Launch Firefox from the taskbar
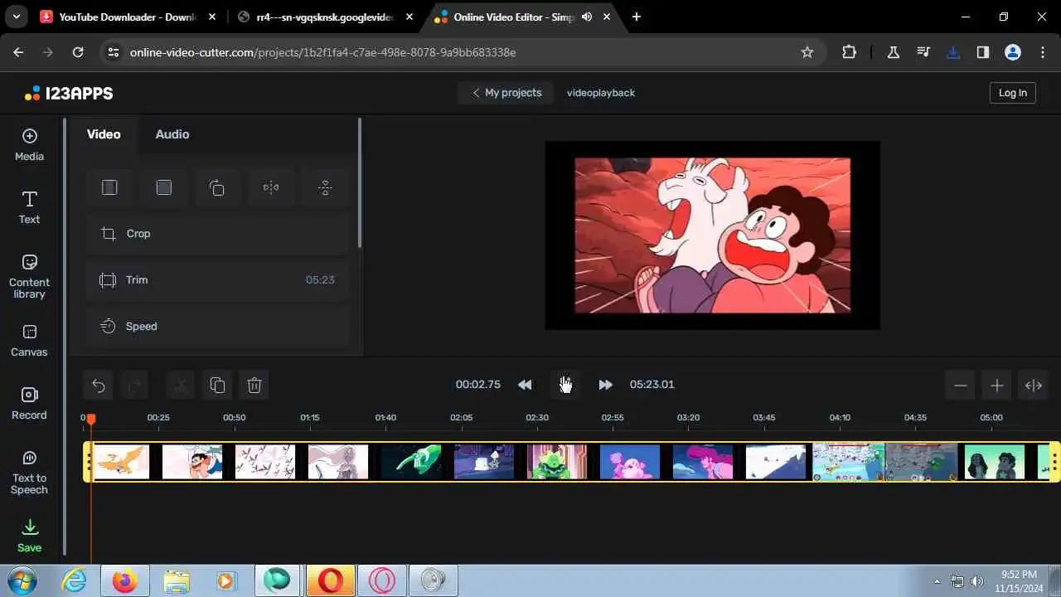Screen dimensions: 1061x597 125,581
